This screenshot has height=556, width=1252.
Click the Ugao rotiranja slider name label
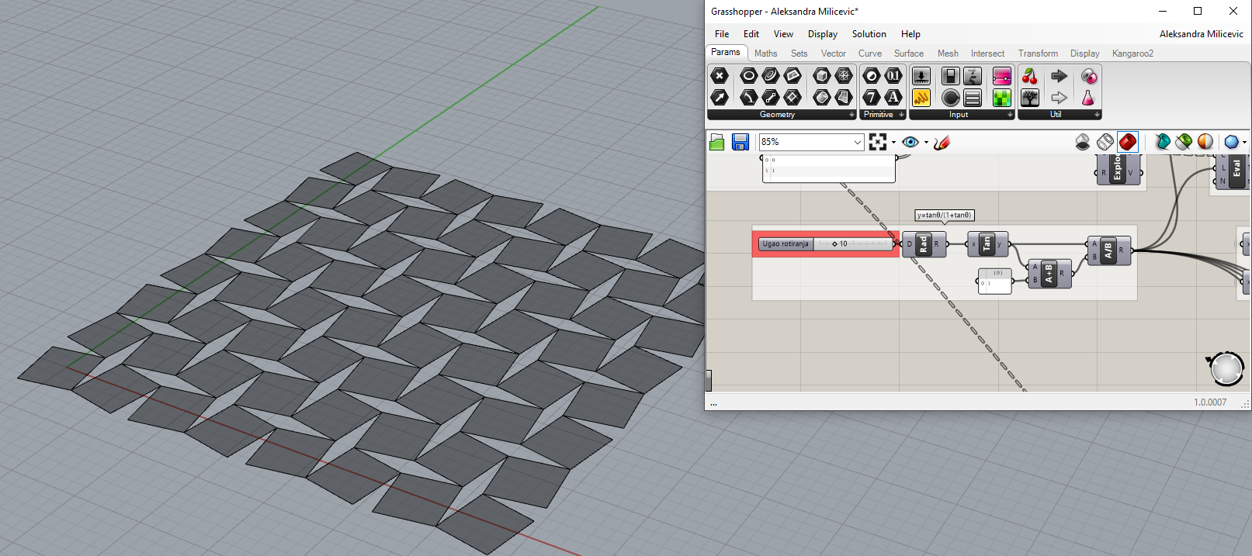pyautogui.click(x=786, y=244)
